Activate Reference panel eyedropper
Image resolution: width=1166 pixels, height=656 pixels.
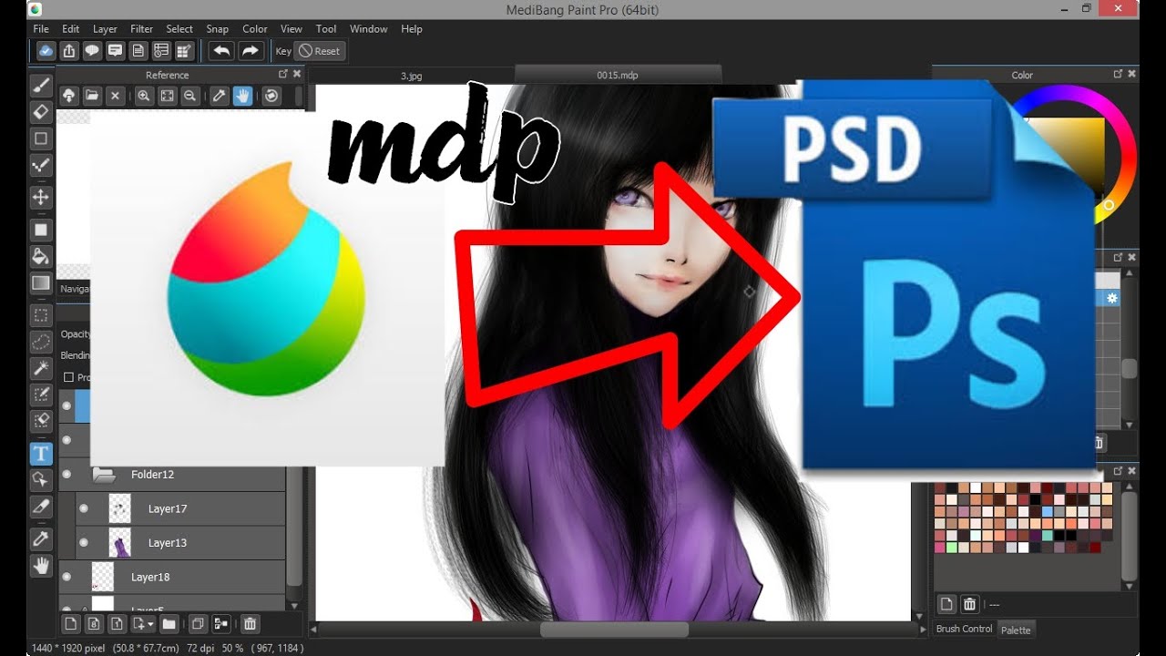pos(219,96)
